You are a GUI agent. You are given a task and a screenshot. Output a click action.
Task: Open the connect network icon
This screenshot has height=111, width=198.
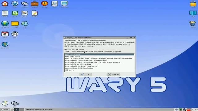point(5,44)
